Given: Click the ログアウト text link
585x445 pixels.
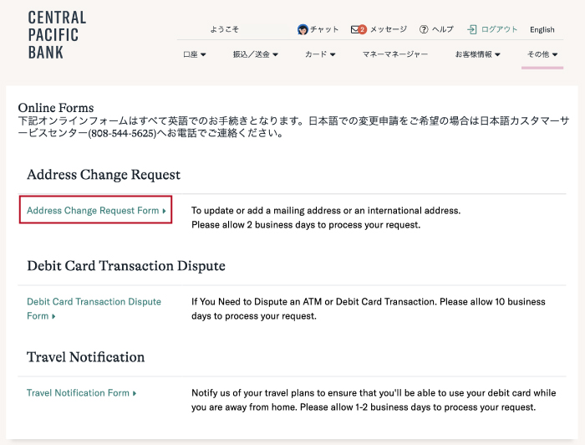Looking at the screenshot, I should pyautogui.click(x=500, y=29).
